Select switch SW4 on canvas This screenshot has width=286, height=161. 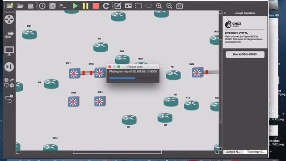coord(100,101)
